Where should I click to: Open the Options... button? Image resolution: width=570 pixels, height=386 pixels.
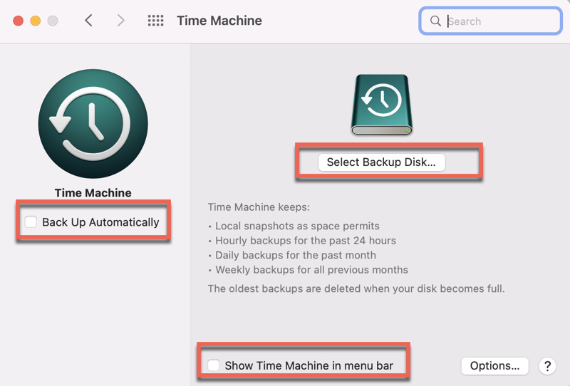[x=494, y=366]
